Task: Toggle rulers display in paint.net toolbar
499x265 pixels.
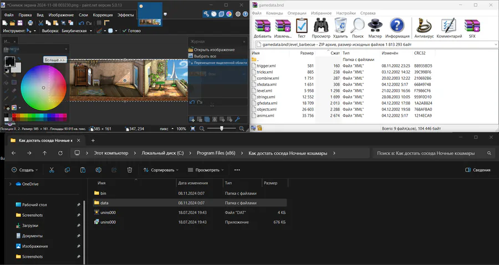Action: pos(106,23)
